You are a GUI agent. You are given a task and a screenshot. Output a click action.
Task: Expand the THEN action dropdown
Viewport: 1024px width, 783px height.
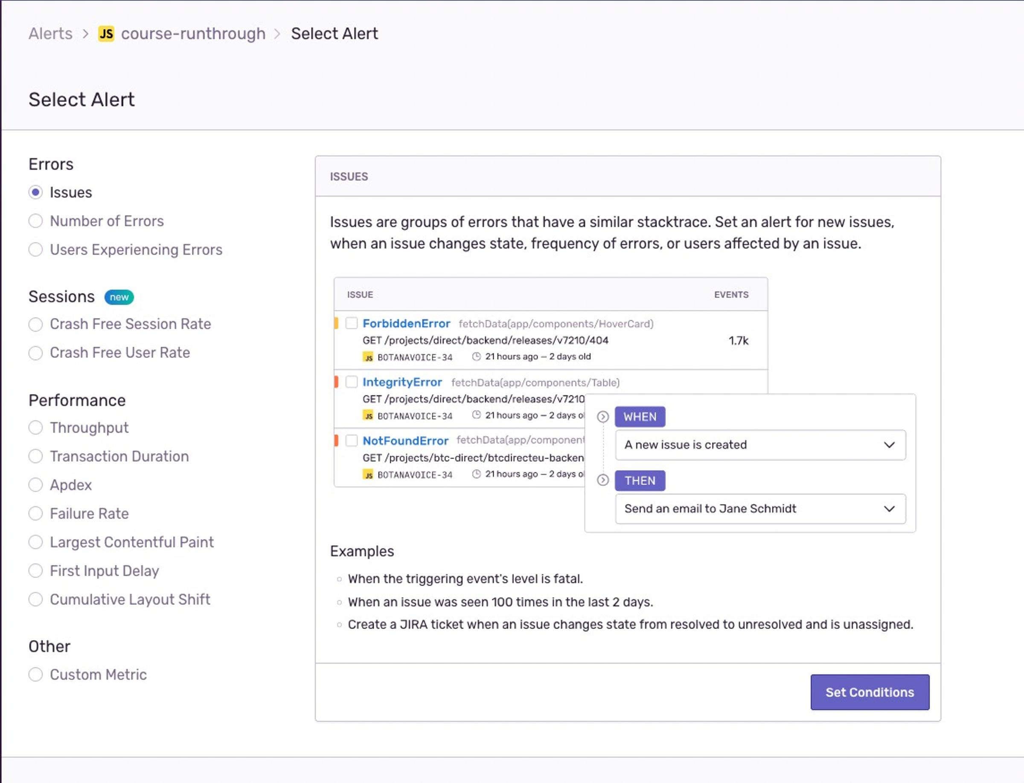click(x=889, y=508)
